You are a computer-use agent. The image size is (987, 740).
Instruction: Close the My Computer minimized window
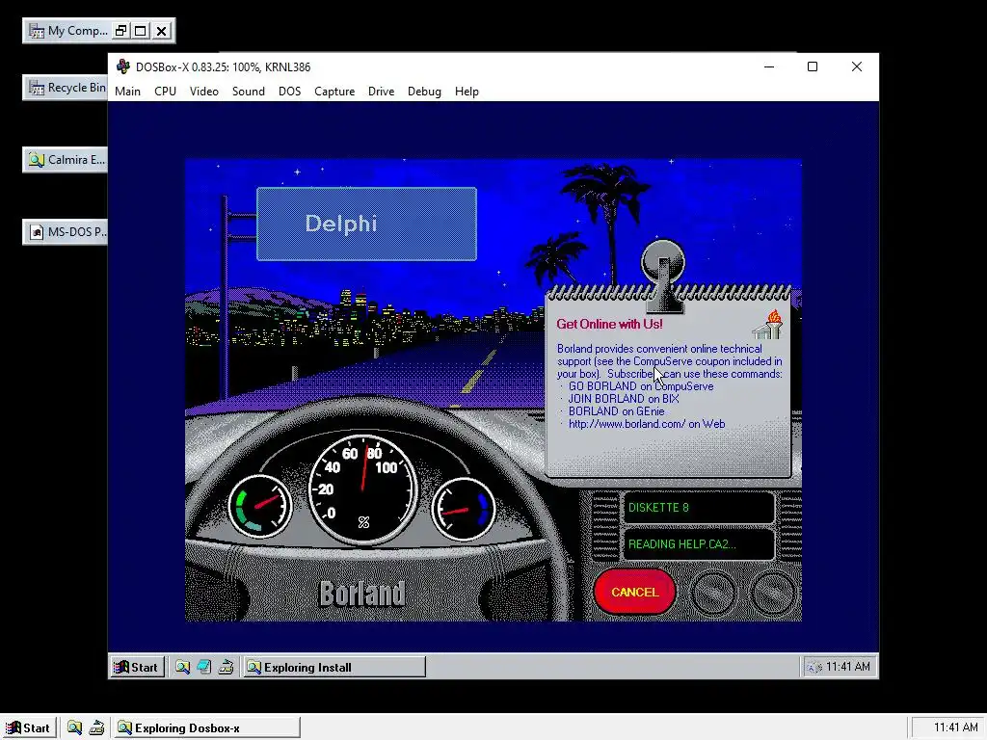162,31
